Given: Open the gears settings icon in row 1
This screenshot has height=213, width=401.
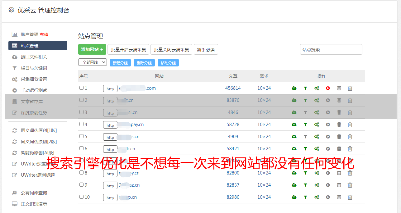Looking at the screenshot, I should click(x=317, y=88).
